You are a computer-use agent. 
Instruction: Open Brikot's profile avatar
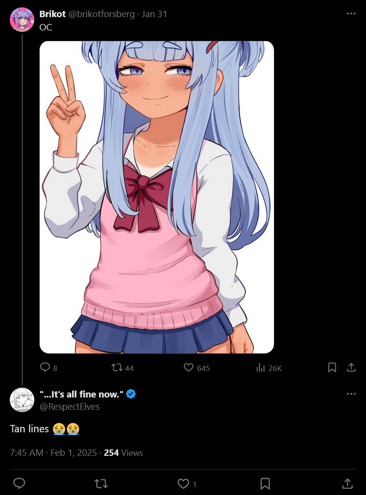[x=22, y=20]
